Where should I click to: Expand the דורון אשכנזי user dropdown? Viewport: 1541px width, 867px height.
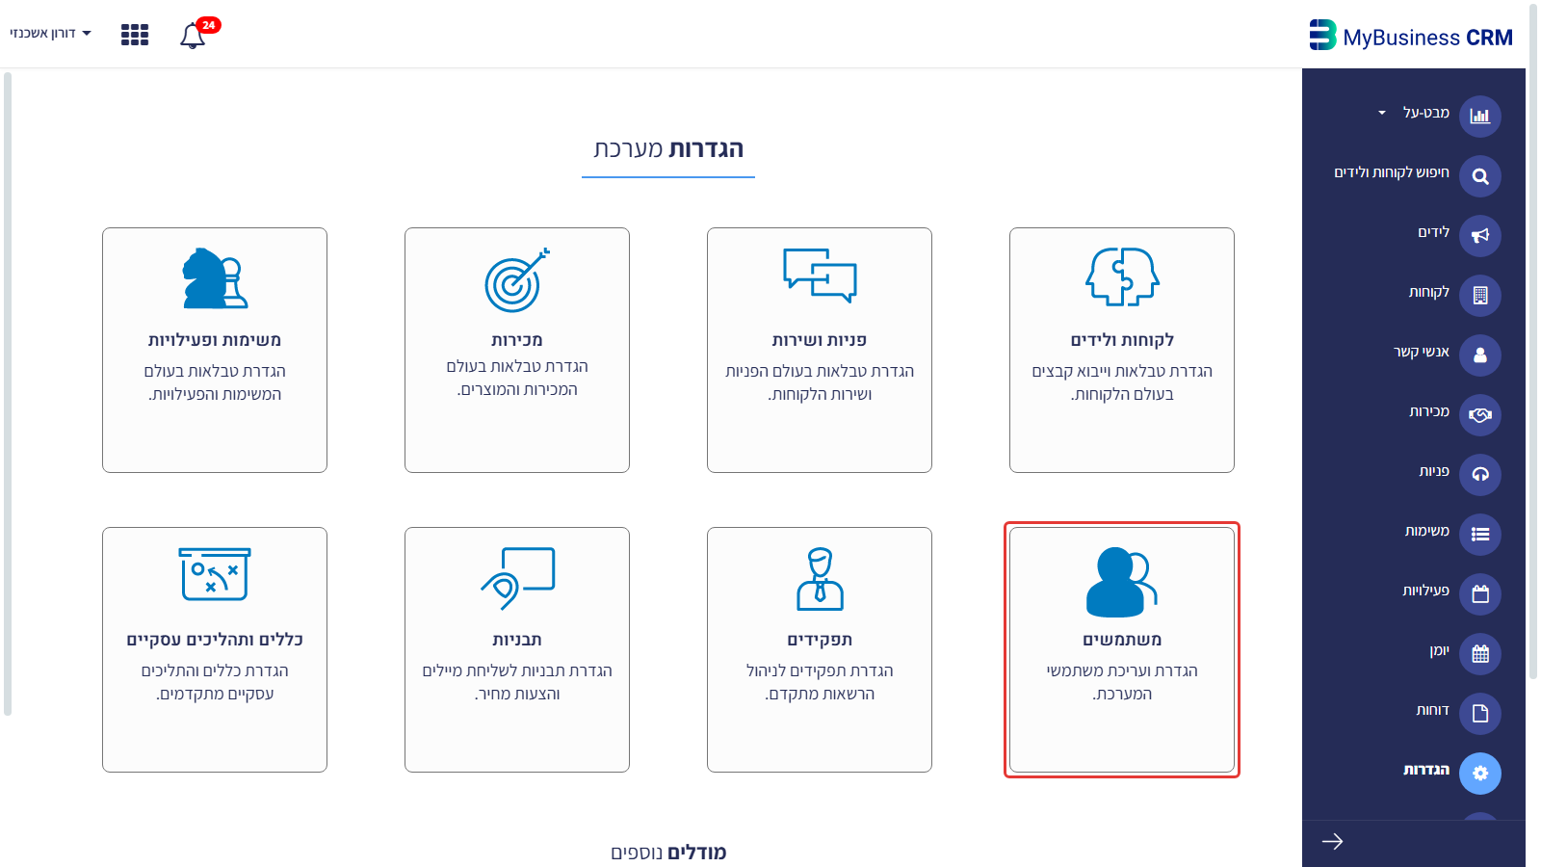50,33
